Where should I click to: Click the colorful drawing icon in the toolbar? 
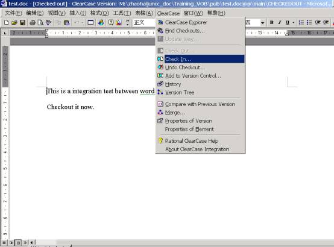(x=101, y=22)
